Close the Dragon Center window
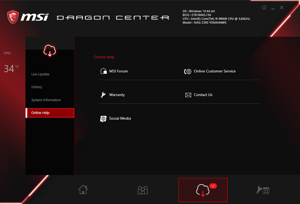This screenshot has width=300, height=204. pos(282,8)
